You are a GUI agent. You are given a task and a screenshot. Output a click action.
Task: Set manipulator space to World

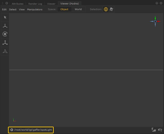(x=78, y=9)
